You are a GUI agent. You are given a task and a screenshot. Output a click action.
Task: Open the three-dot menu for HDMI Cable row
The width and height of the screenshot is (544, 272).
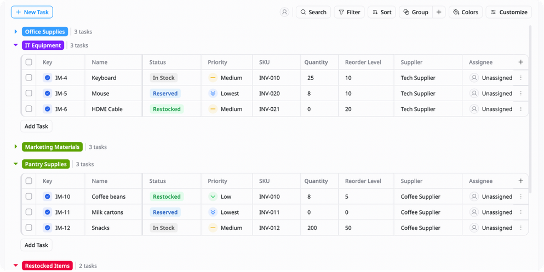pyautogui.click(x=521, y=109)
